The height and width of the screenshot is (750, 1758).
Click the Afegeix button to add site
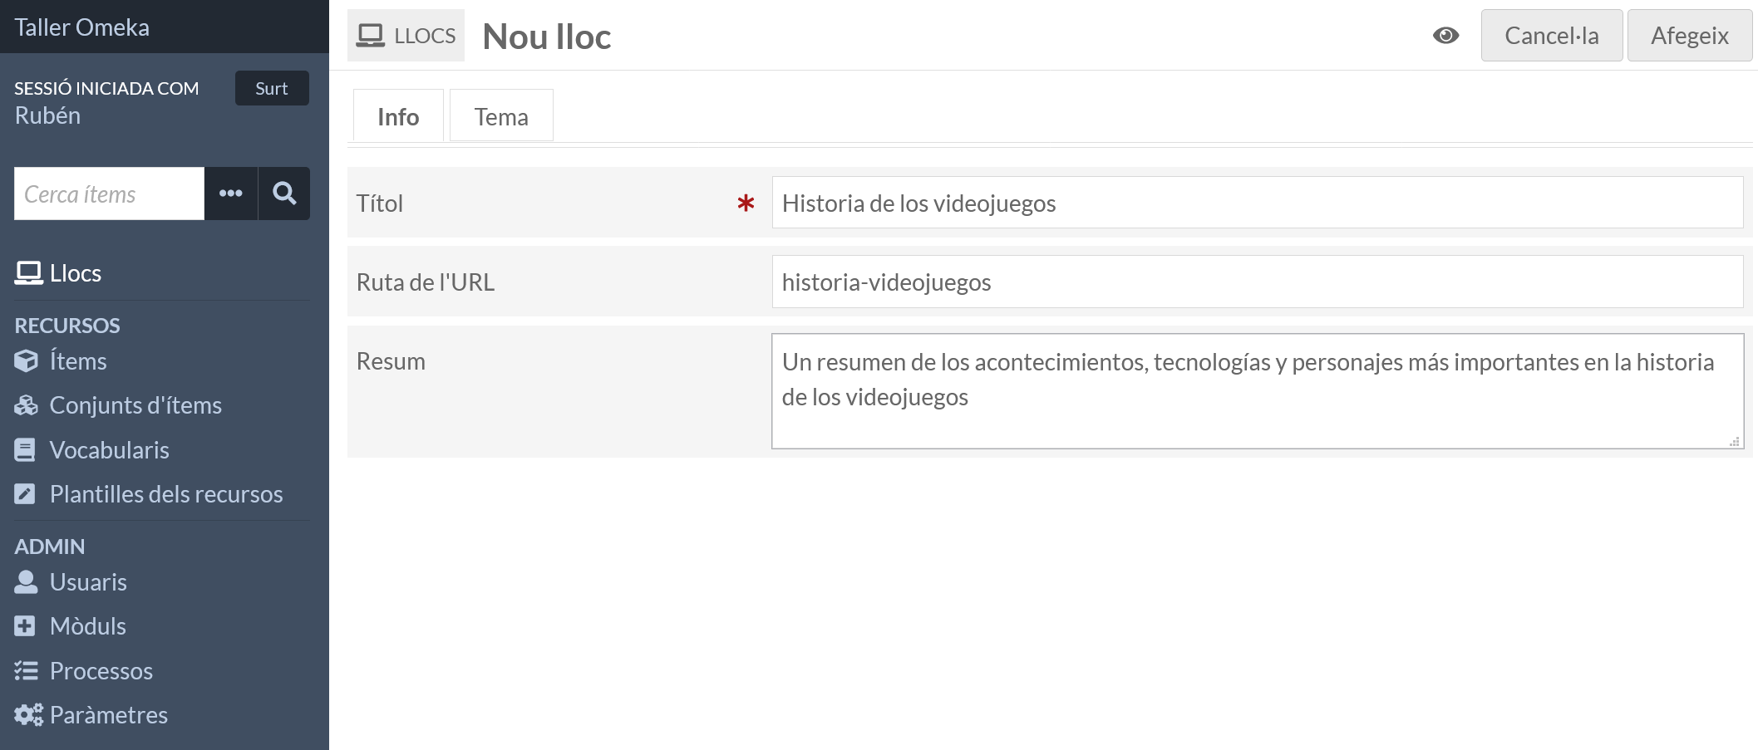1689,35
